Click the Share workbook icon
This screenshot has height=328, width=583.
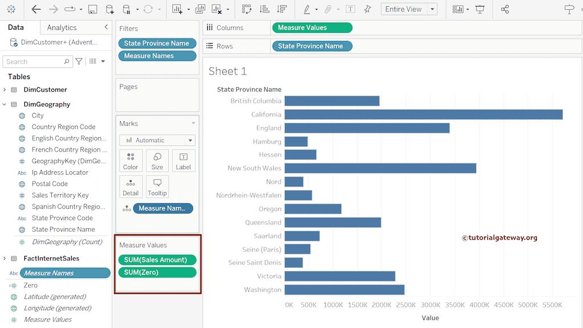(504, 9)
